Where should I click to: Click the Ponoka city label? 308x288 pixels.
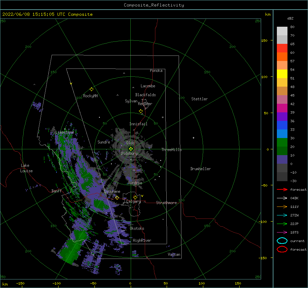[156, 71]
